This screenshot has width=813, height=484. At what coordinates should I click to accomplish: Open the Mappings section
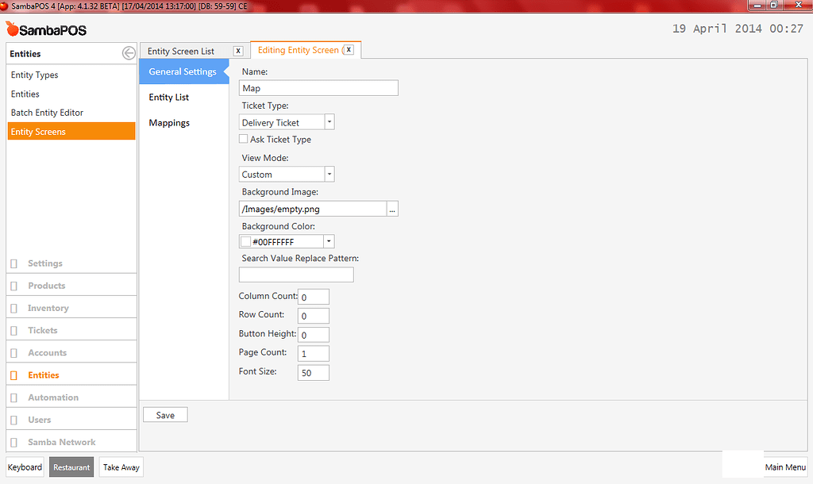pos(168,122)
